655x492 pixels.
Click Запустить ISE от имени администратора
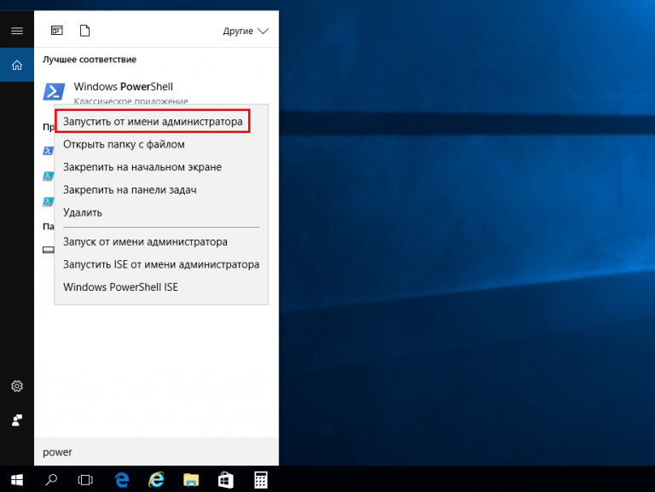(x=161, y=264)
